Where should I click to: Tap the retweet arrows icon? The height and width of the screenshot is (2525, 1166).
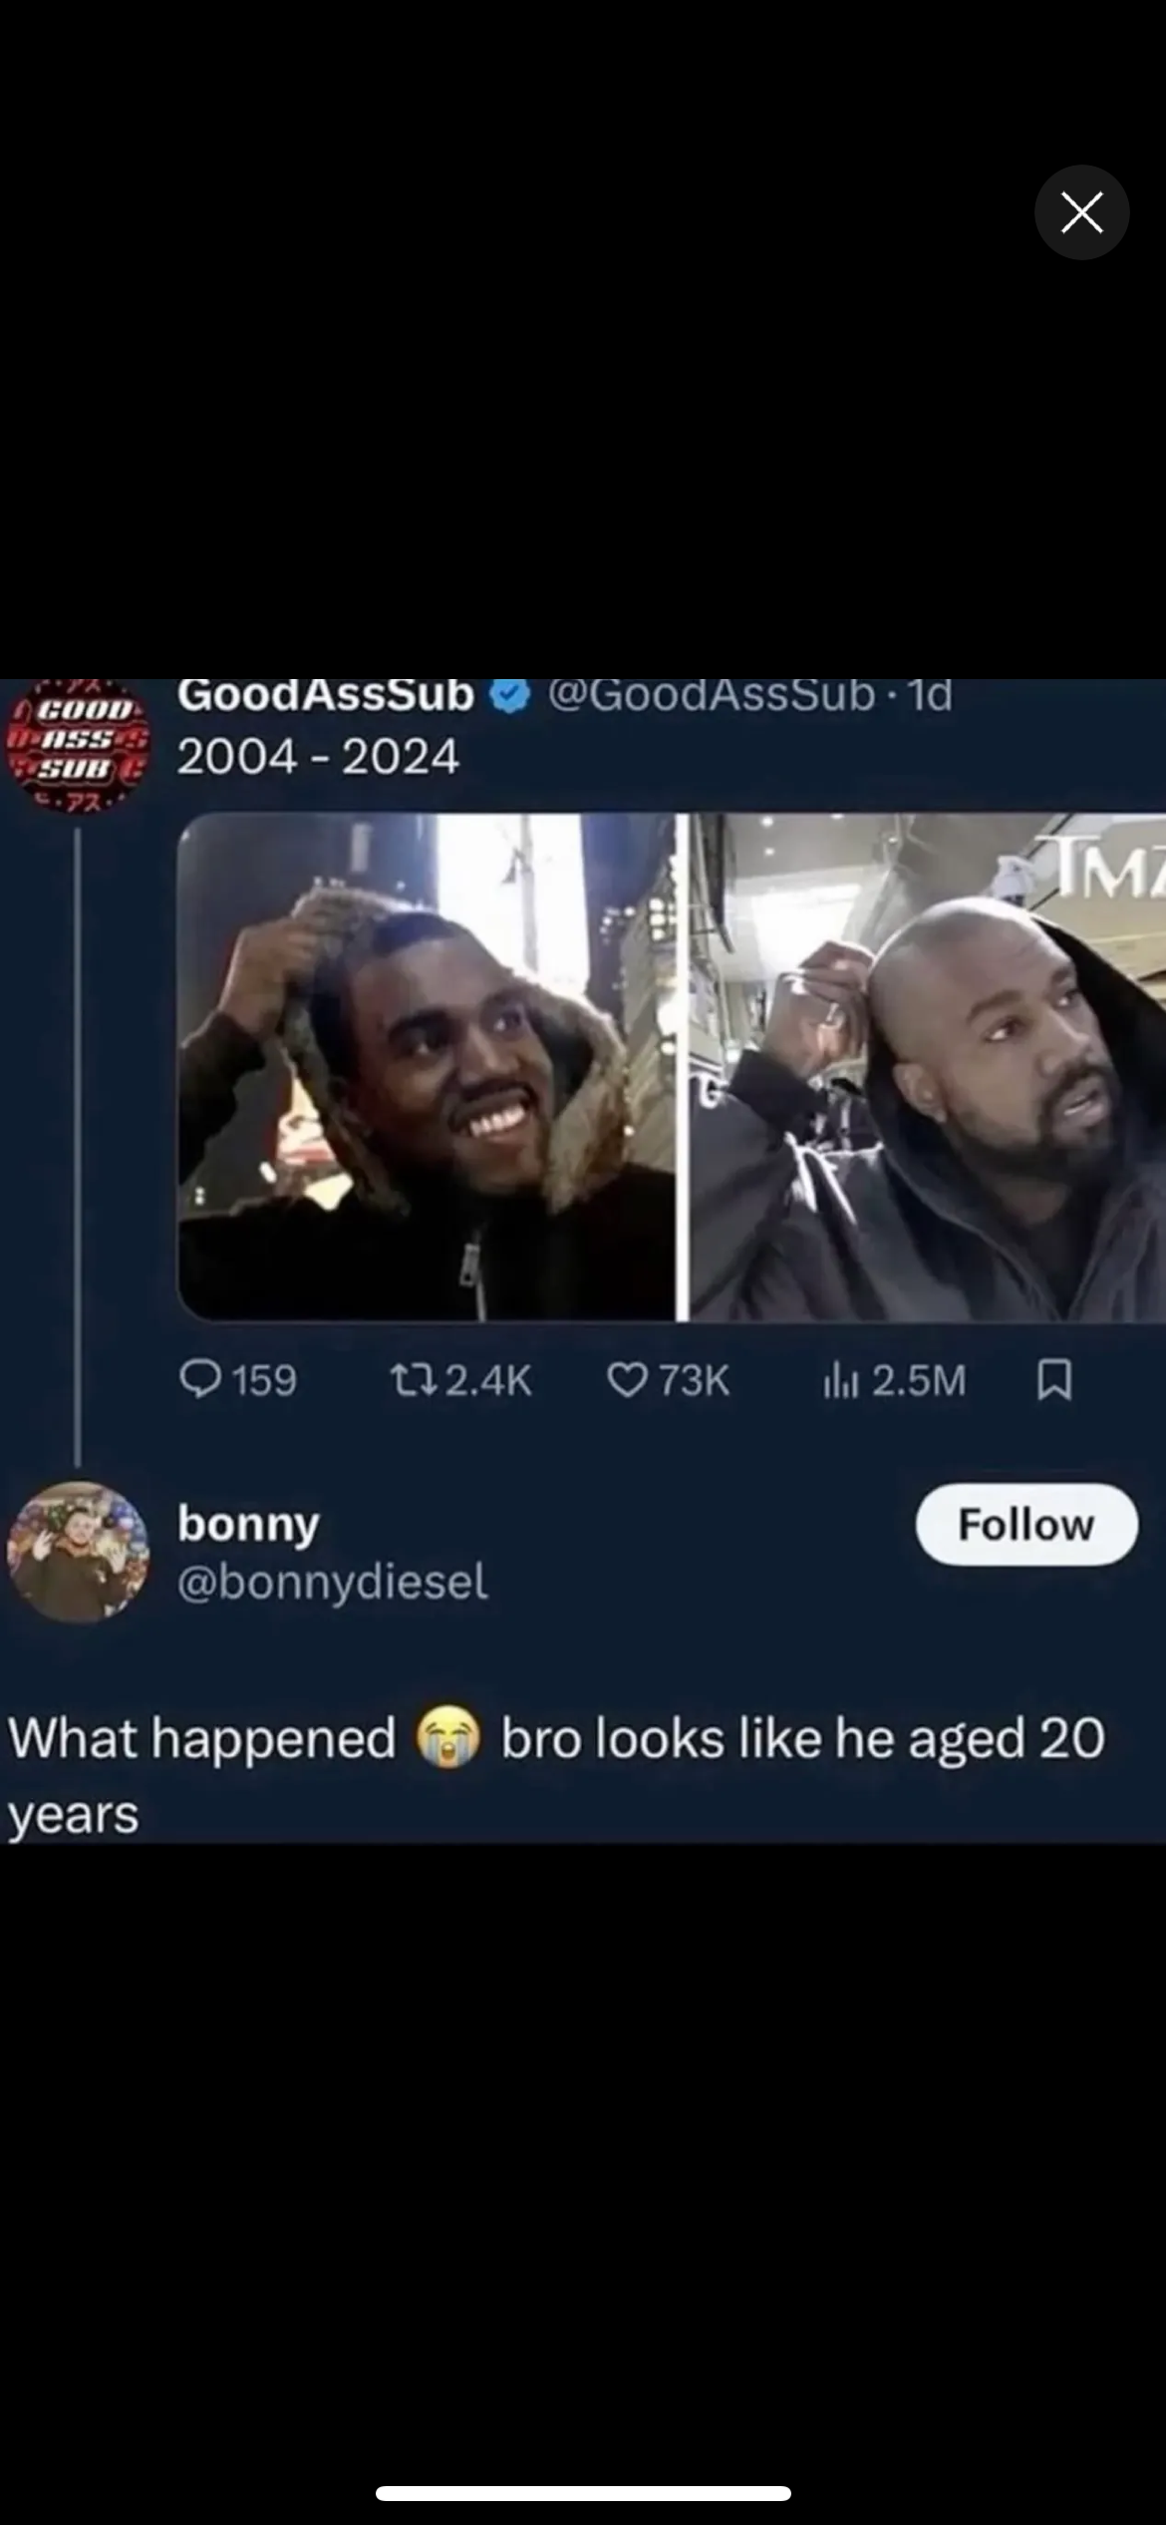[x=410, y=1380]
